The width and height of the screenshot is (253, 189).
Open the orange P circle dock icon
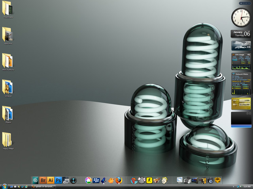(x=134, y=180)
